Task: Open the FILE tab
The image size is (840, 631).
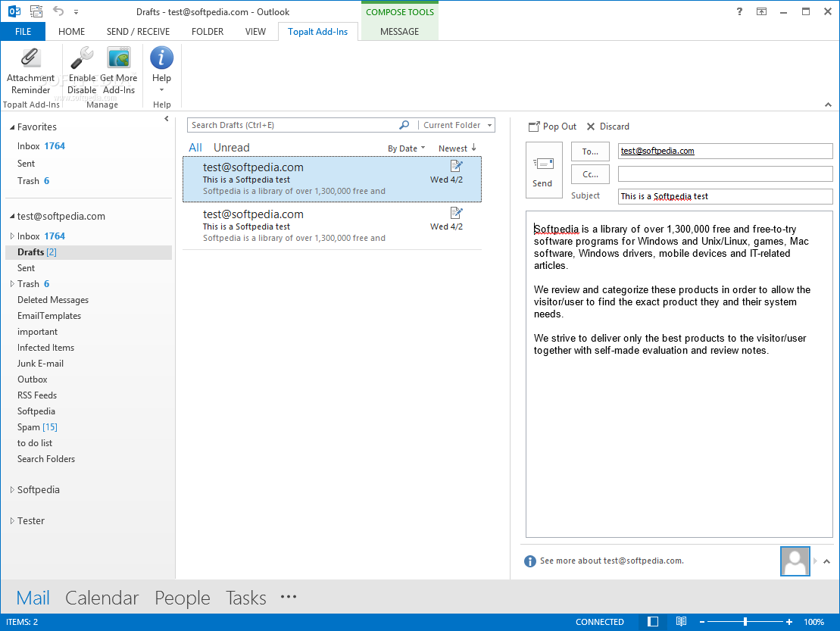Action: coord(23,32)
